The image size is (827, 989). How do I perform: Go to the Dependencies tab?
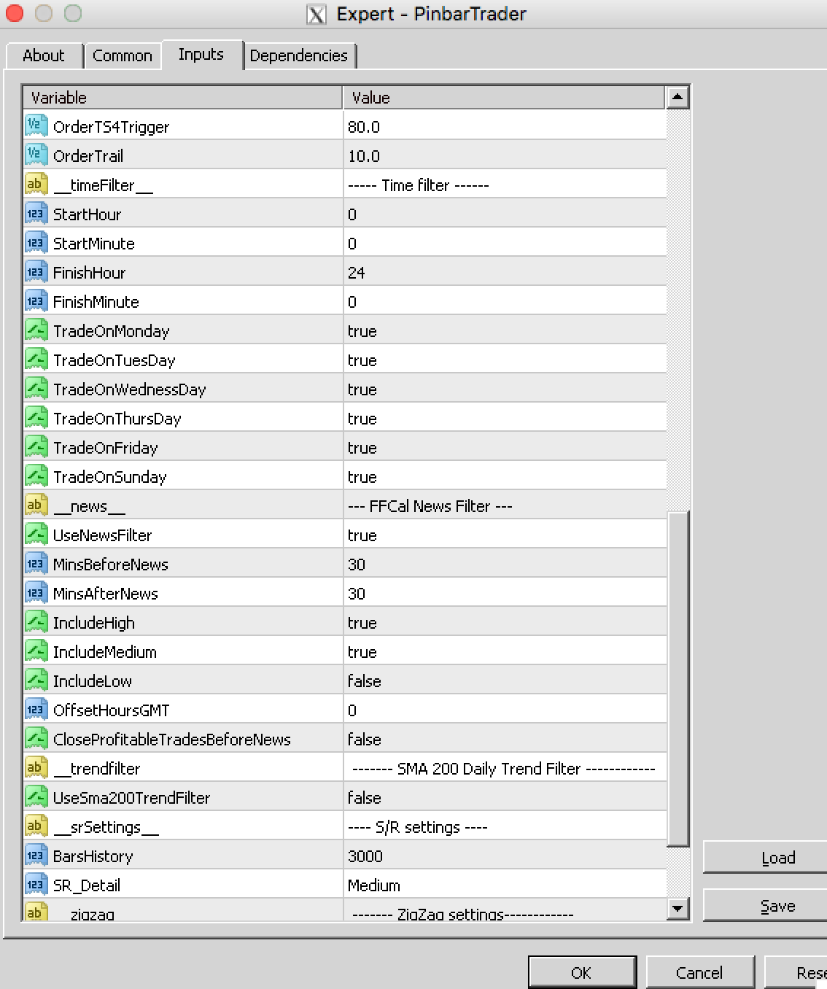(x=299, y=55)
